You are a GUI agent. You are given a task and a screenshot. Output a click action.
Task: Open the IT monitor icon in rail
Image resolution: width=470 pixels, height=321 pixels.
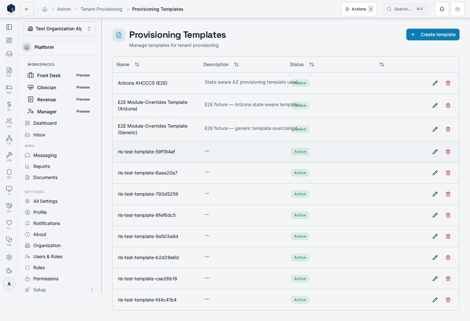click(9, 190)
